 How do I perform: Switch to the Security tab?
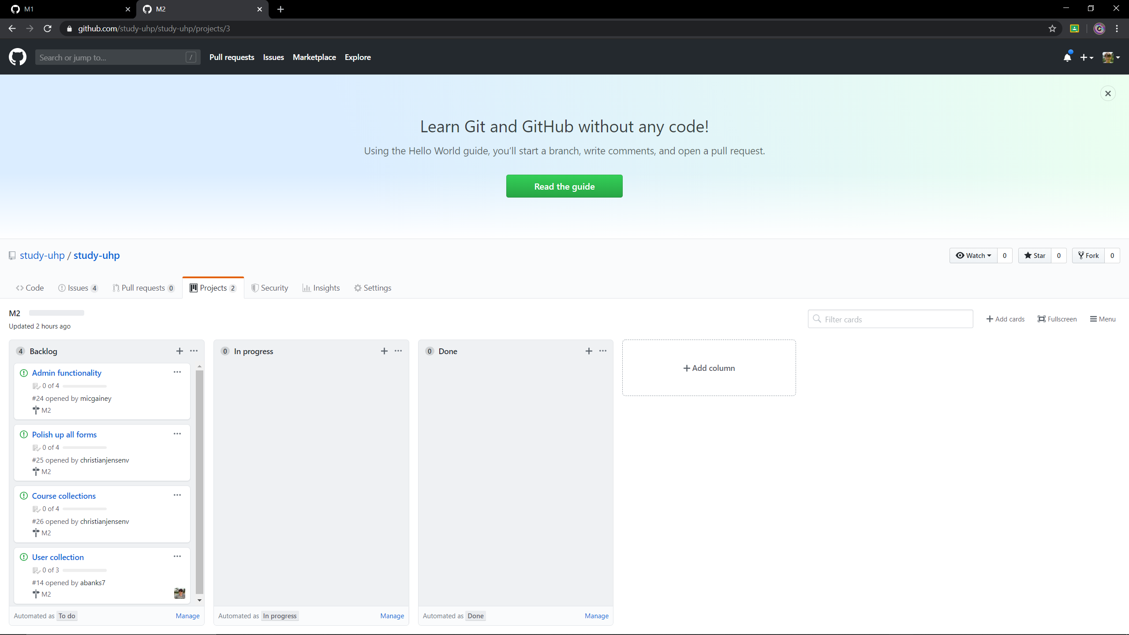pyautogui.click(x=269, y=288)
